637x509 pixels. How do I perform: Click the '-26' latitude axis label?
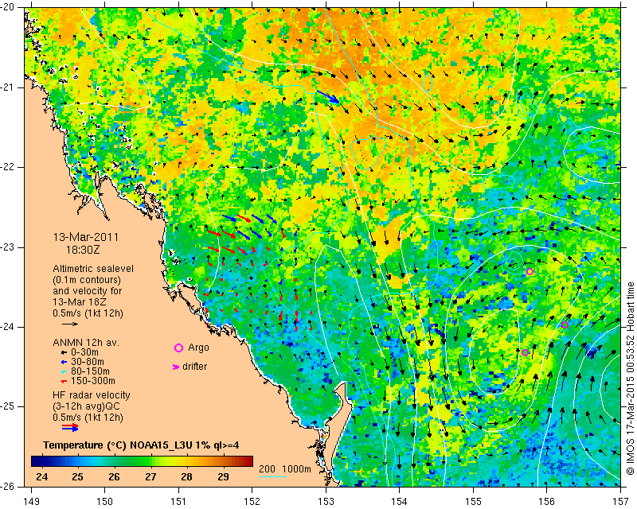(8, 486)
